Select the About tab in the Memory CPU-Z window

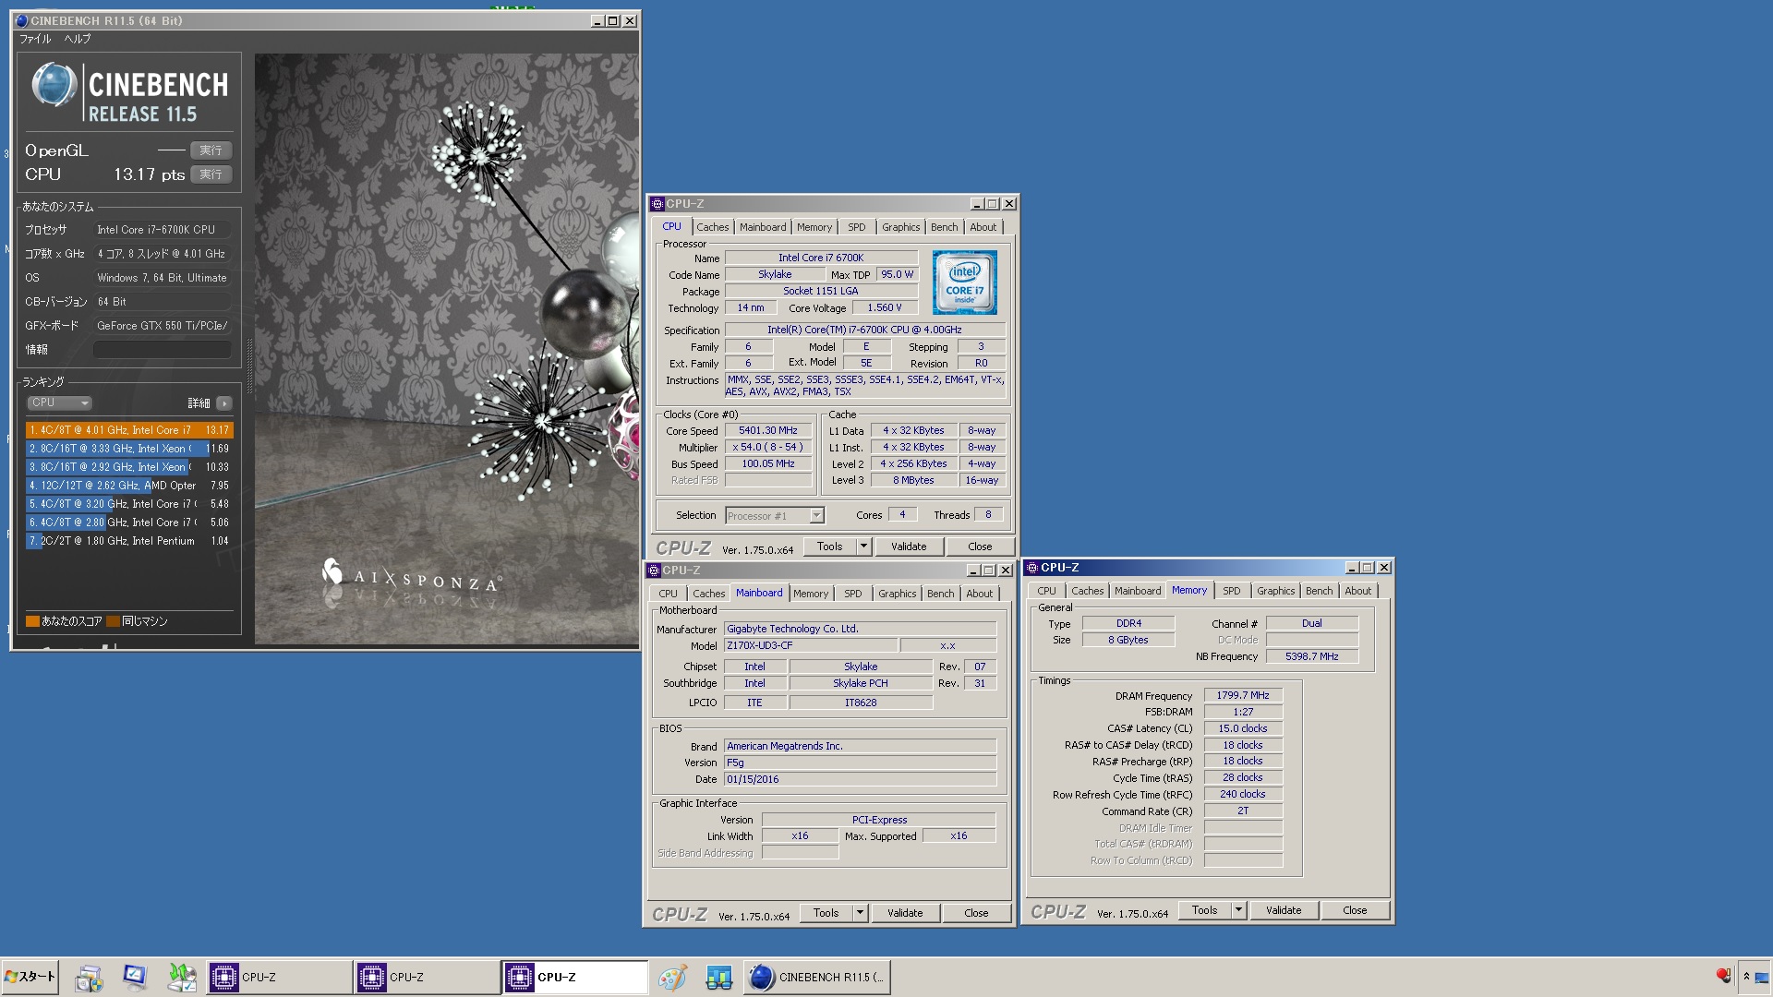tap(1357, 591)
